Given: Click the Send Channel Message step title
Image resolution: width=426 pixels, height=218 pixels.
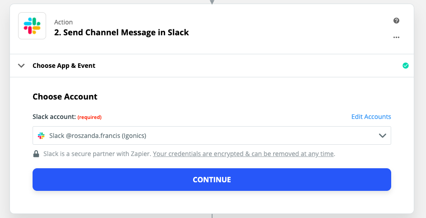Looking at the screenshot, I should tap(121, 33).
